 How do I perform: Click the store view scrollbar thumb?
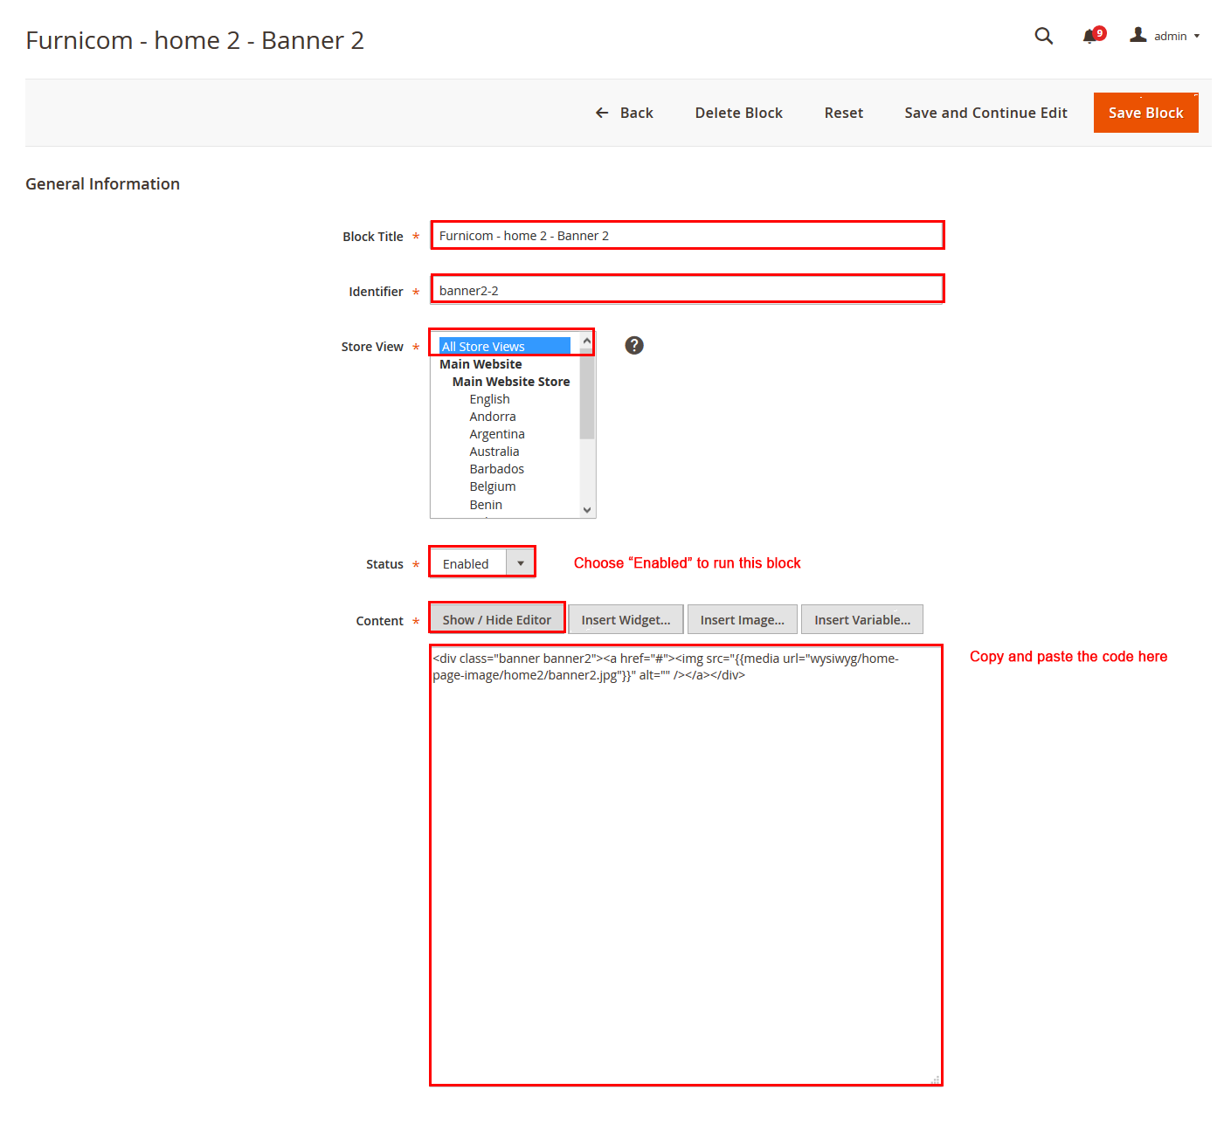coord(587,393)
